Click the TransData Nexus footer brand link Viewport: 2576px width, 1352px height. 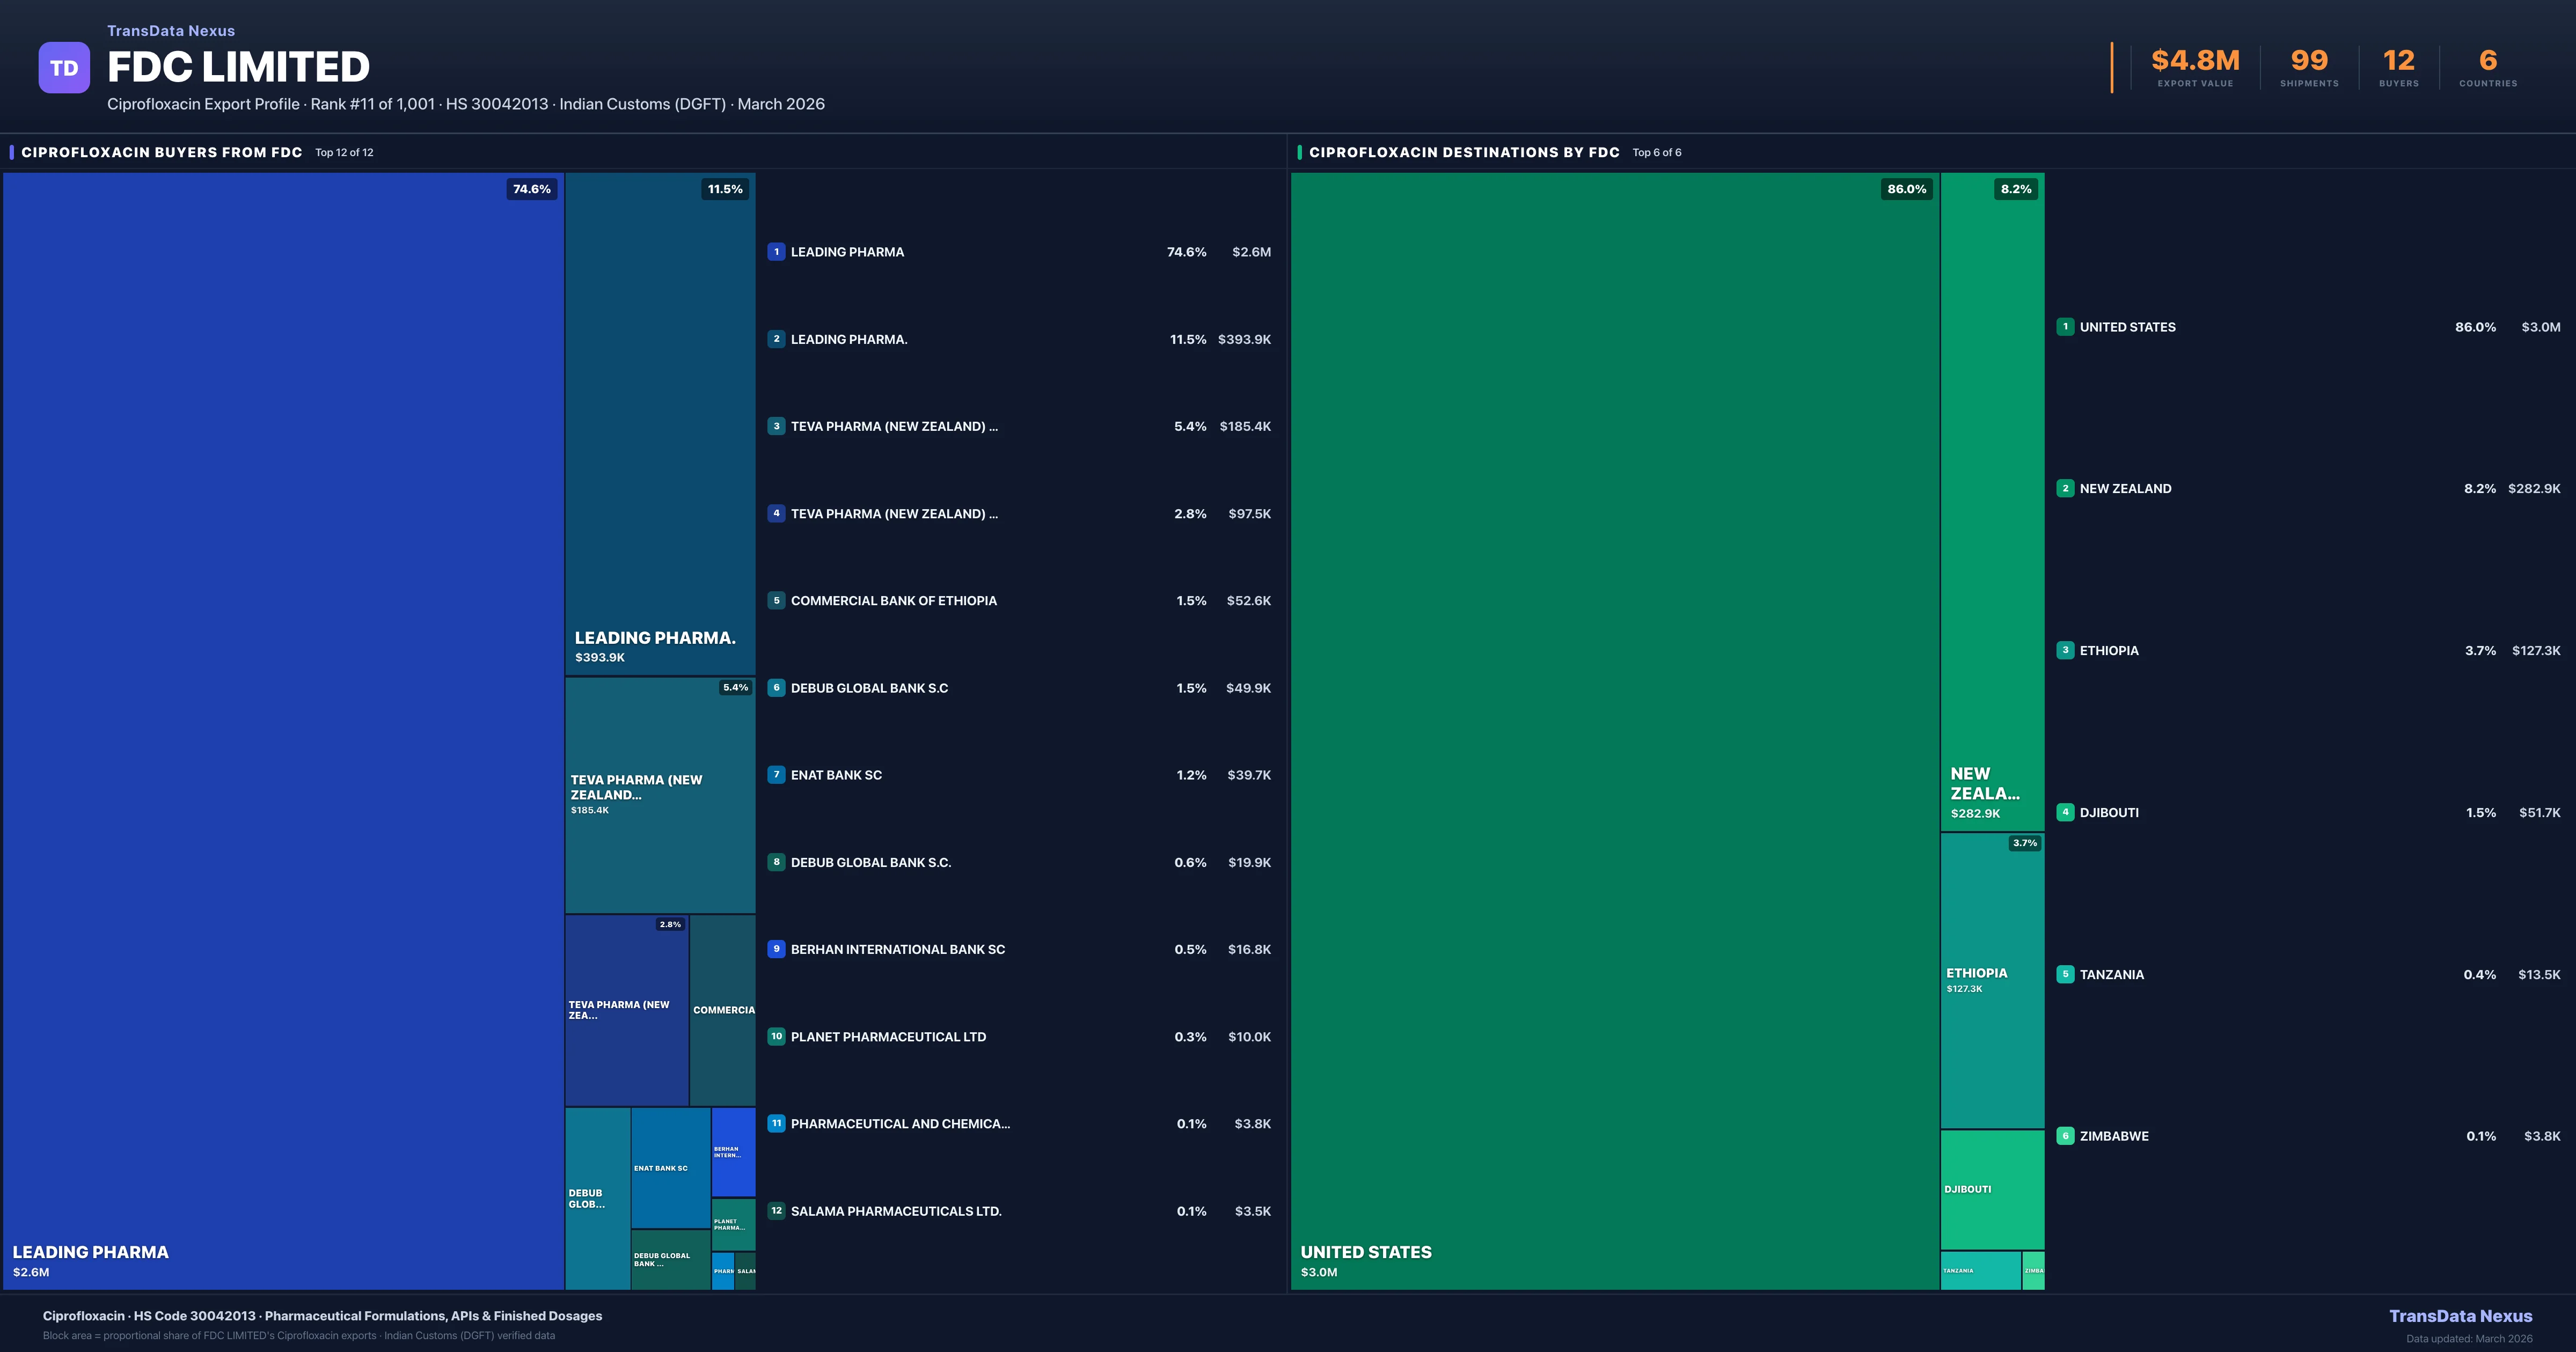(x=2460, y=1316)
